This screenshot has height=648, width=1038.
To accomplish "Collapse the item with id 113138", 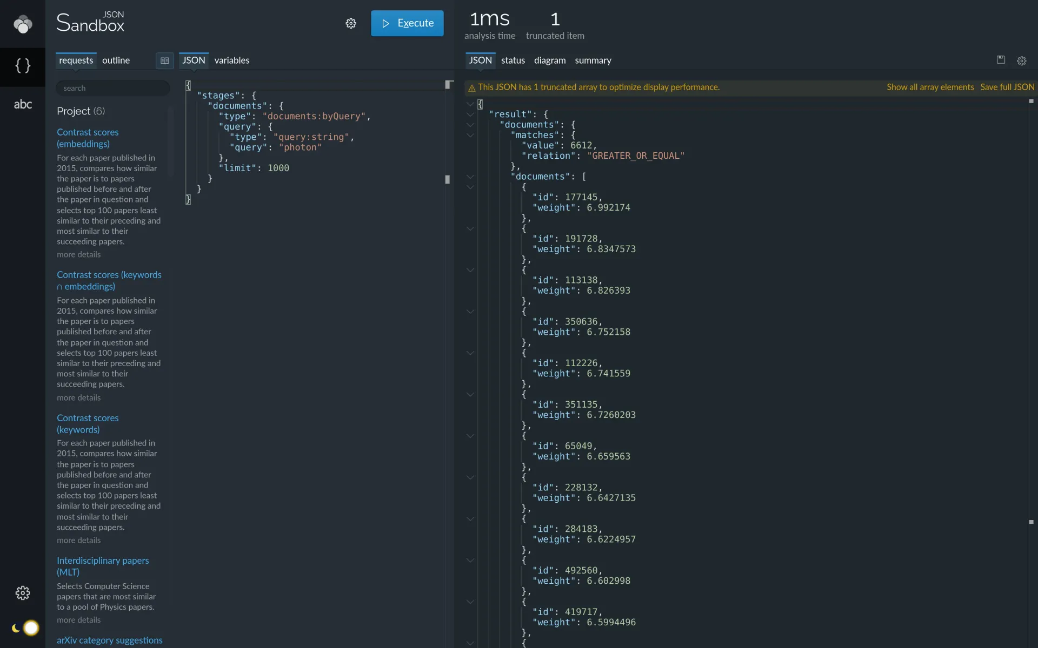I will click(470, 270).
